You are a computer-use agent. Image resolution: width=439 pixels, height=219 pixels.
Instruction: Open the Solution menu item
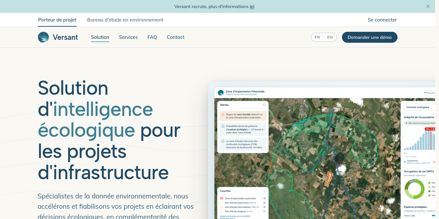100,37
